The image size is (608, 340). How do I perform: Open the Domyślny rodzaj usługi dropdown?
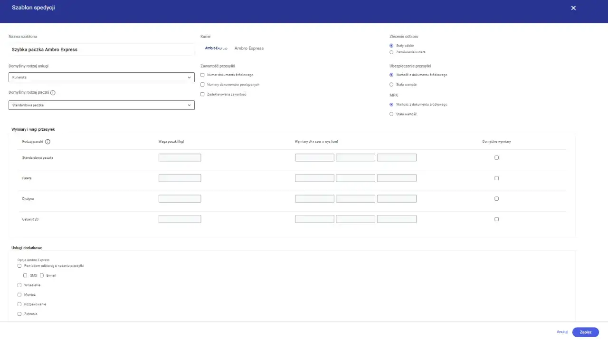(102, 77)
